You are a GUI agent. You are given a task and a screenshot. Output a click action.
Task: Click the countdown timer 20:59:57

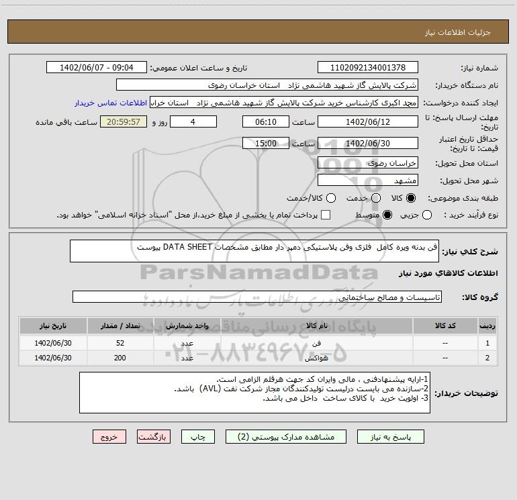tap(124, 121)
